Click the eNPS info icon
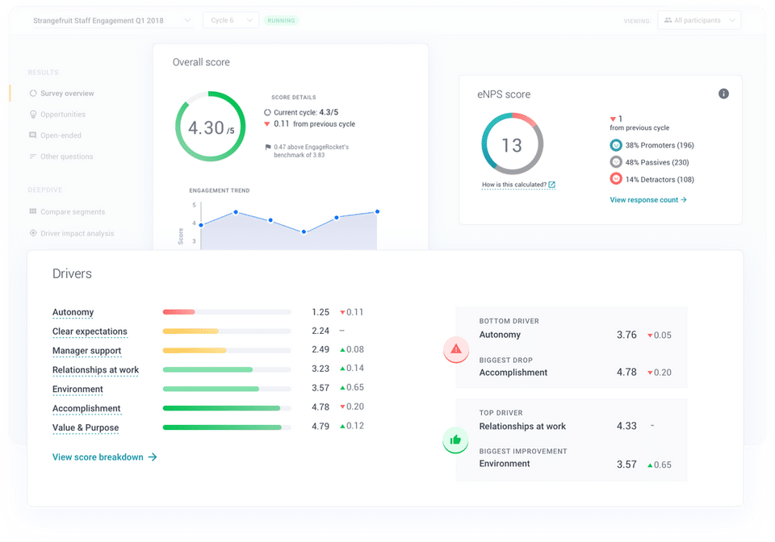Image resolution: width=775 pixels, height=542 pixels. pos(723,94)
